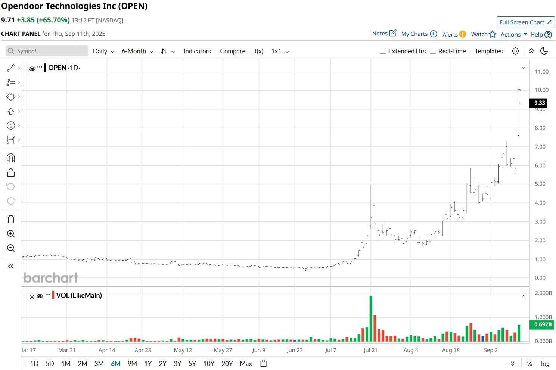Collapse the volume pane chevron

coord(524,296)
